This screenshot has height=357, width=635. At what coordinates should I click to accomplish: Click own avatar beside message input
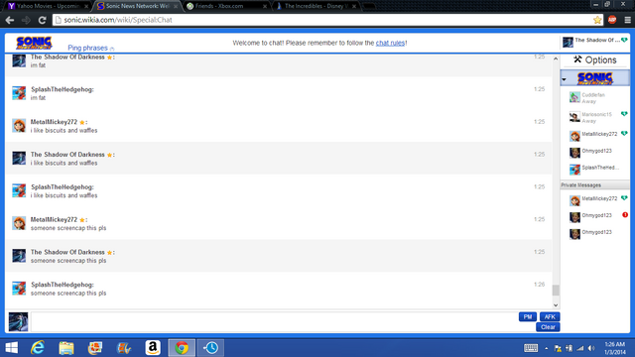[x=18, y=321]
